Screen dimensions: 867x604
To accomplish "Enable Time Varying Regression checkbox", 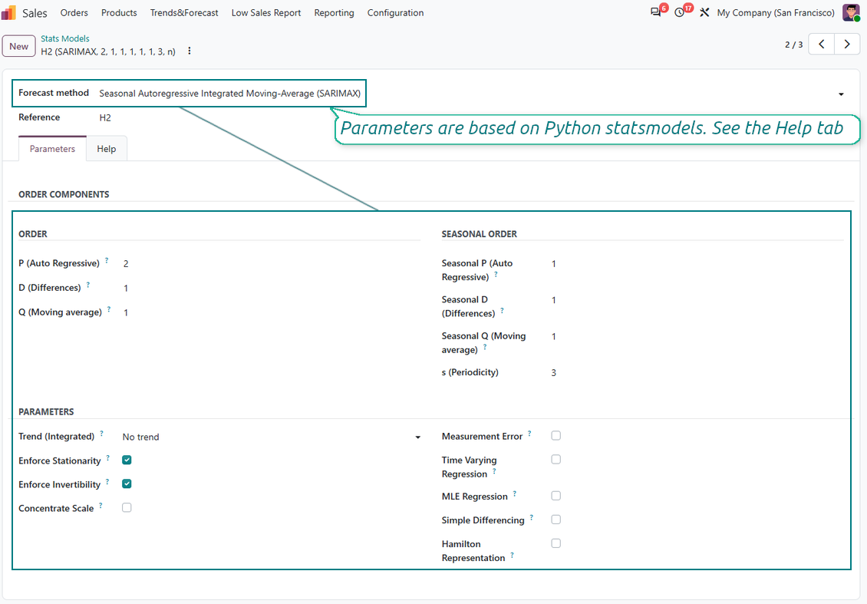I will tap(555, 459).
